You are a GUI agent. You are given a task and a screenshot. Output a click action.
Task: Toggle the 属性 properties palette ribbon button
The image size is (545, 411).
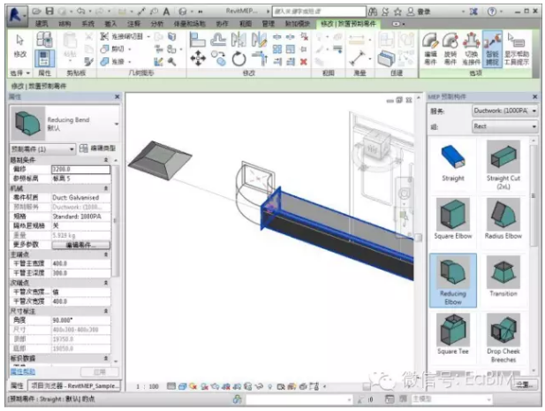coord(44,58)
